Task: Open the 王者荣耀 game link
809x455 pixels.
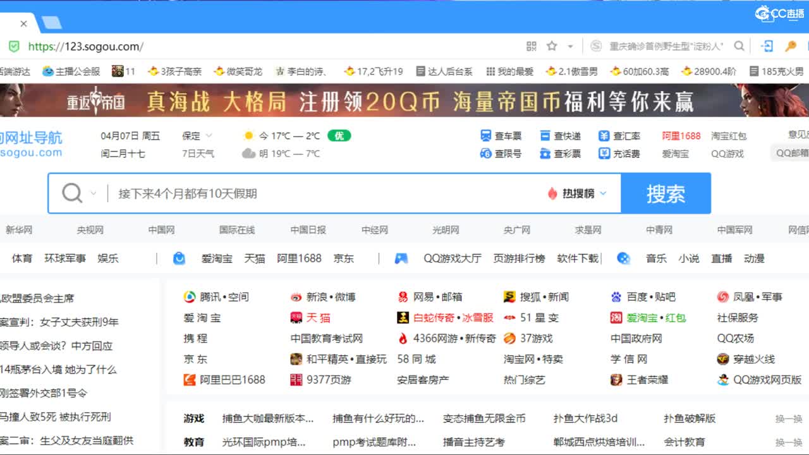Action: click(639, 380)
